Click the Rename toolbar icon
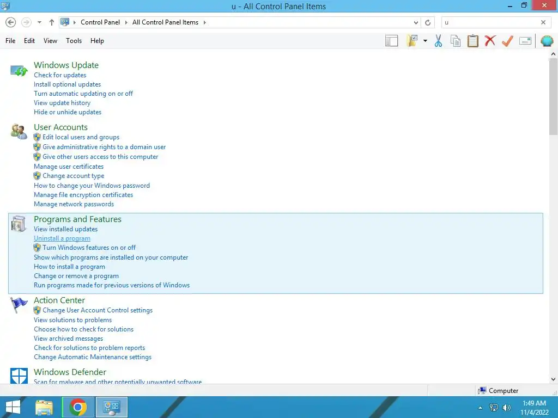The image size is (558, 418). [525, 41]
